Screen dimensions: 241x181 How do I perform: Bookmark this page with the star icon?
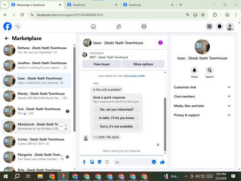(x=203, y=15)
